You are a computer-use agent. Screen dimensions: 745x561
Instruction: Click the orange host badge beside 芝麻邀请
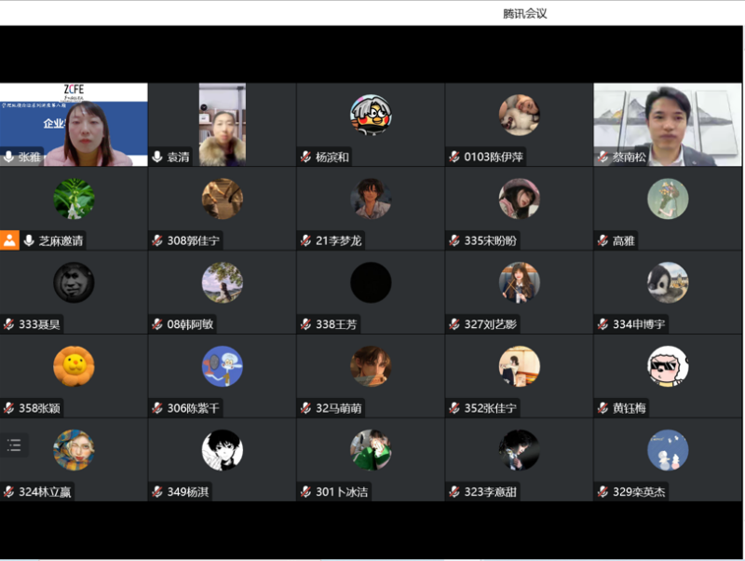coord(9,240)
